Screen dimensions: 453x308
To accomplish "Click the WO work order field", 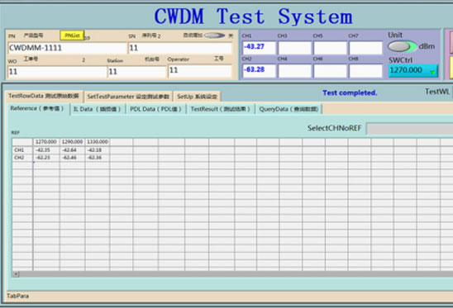I will point(57,72).
